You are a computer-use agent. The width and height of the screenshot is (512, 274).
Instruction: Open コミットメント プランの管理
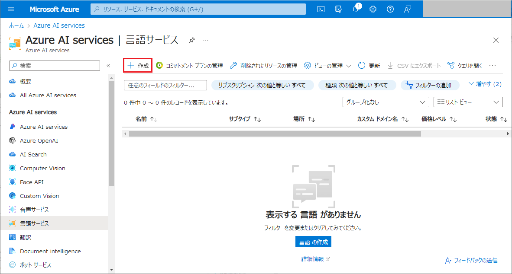189,66
